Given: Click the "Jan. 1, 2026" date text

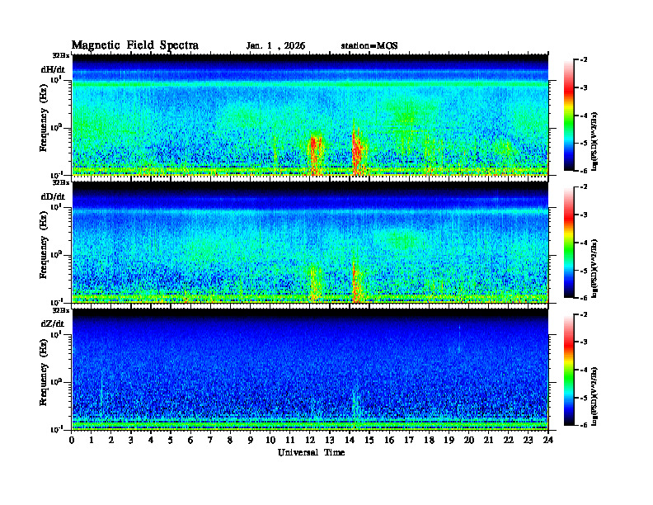Looking at the screenshot, I should click(x=275, y=46).
